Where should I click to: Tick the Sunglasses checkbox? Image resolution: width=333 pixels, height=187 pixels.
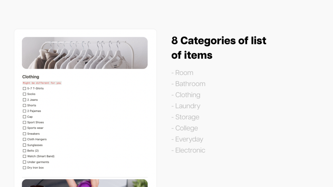(x=25, y=145)
